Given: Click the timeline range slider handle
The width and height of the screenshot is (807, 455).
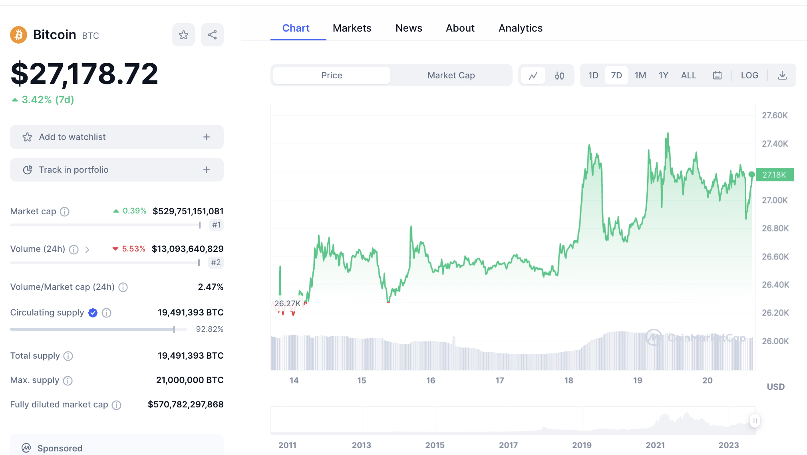Looking at the screenshot, I should (755, 421).
